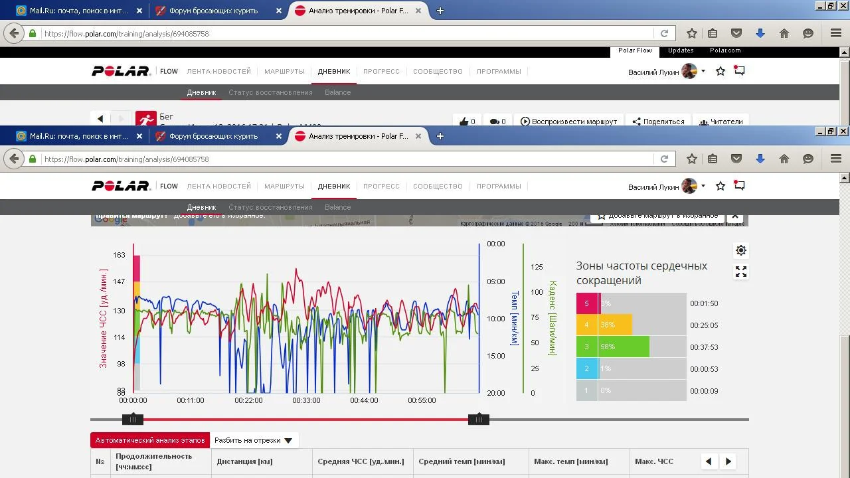
Task: Click user avatar photo in the front window
Action: tap(689, 186)
